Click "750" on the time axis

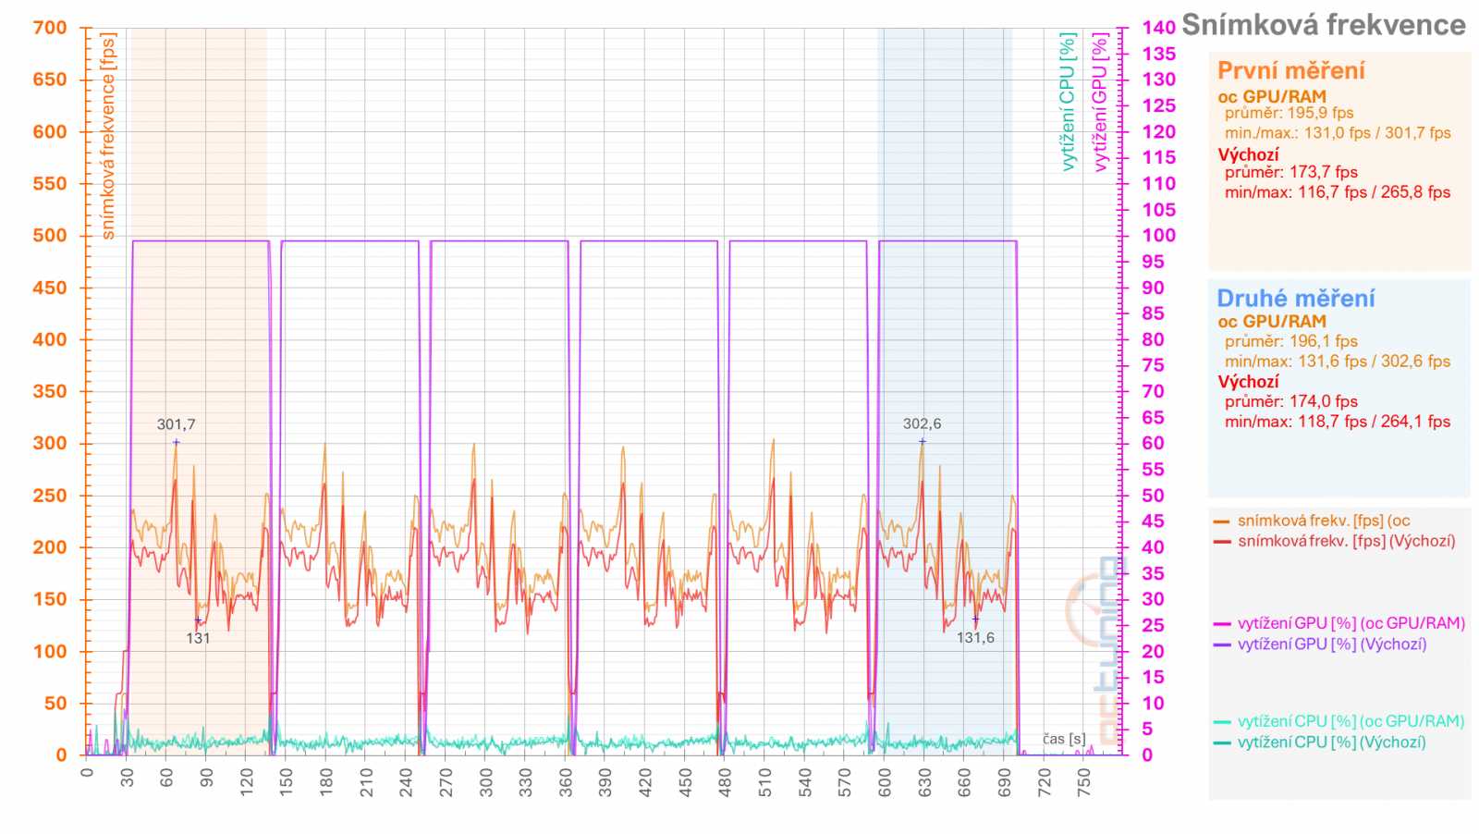pyautogui.click(x=1084, y=782)
